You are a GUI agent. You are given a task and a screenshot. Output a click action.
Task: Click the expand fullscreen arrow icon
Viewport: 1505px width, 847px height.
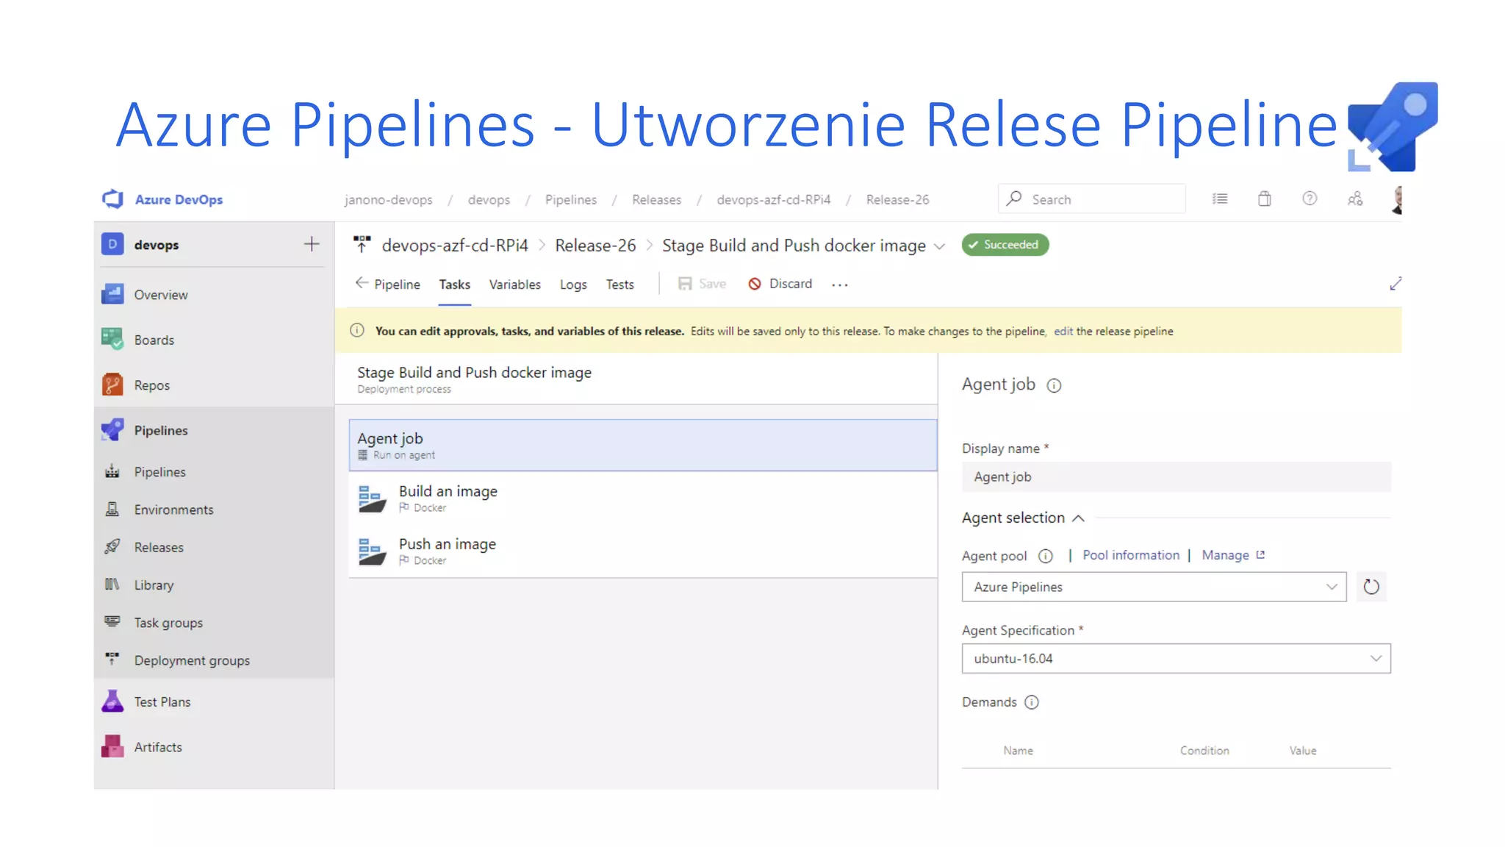(x=1396, y=284)
